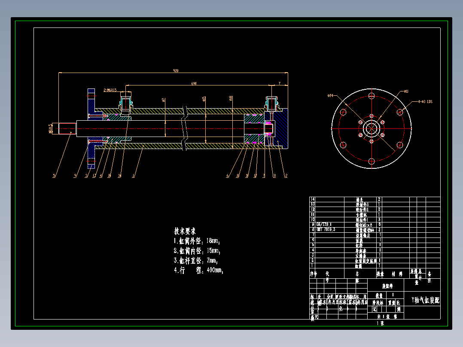Screen dimensions: 463x347
Task: Select the 2-M6X1.5 thread annotation
Action: tap(110, 90)
